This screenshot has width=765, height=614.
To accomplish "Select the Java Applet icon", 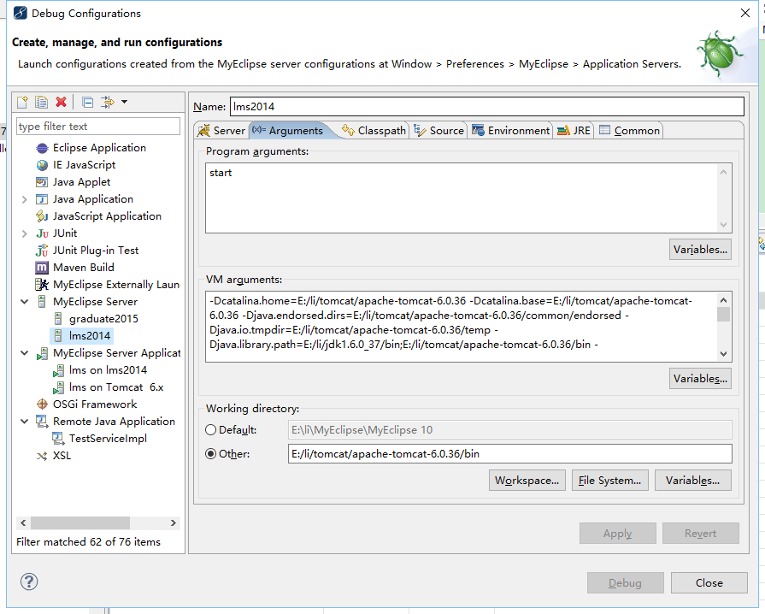I will tap(42, 182).
